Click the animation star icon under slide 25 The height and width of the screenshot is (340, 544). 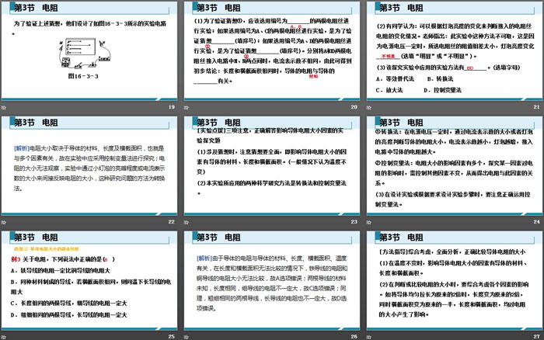coord(4,335)
